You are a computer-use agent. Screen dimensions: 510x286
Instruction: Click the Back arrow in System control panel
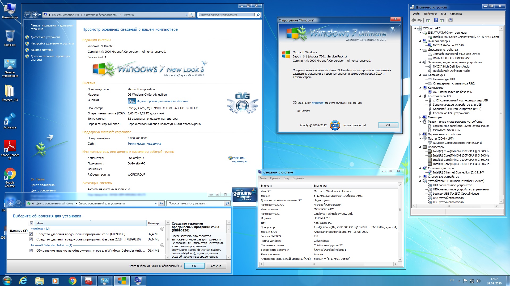[x=27, y=15]
